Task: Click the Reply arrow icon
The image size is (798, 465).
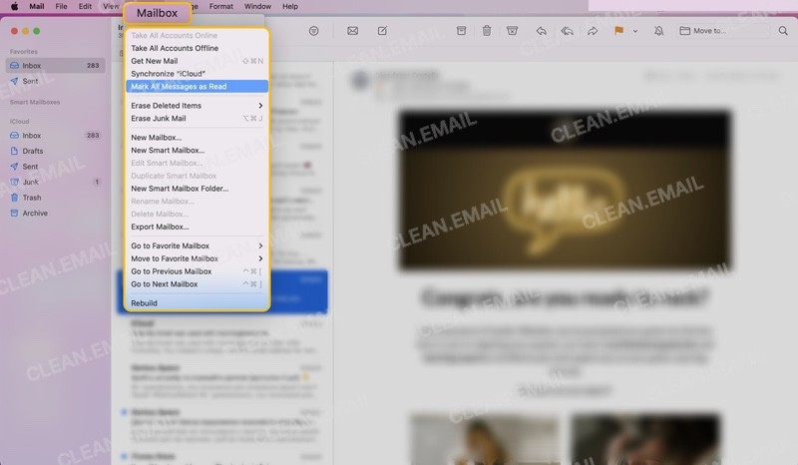Action: point(541,31)
